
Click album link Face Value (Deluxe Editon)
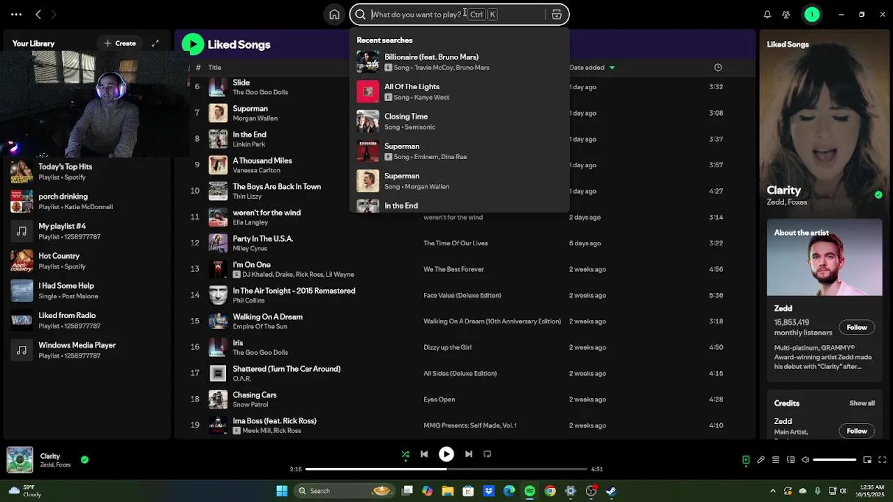[463, 296]
